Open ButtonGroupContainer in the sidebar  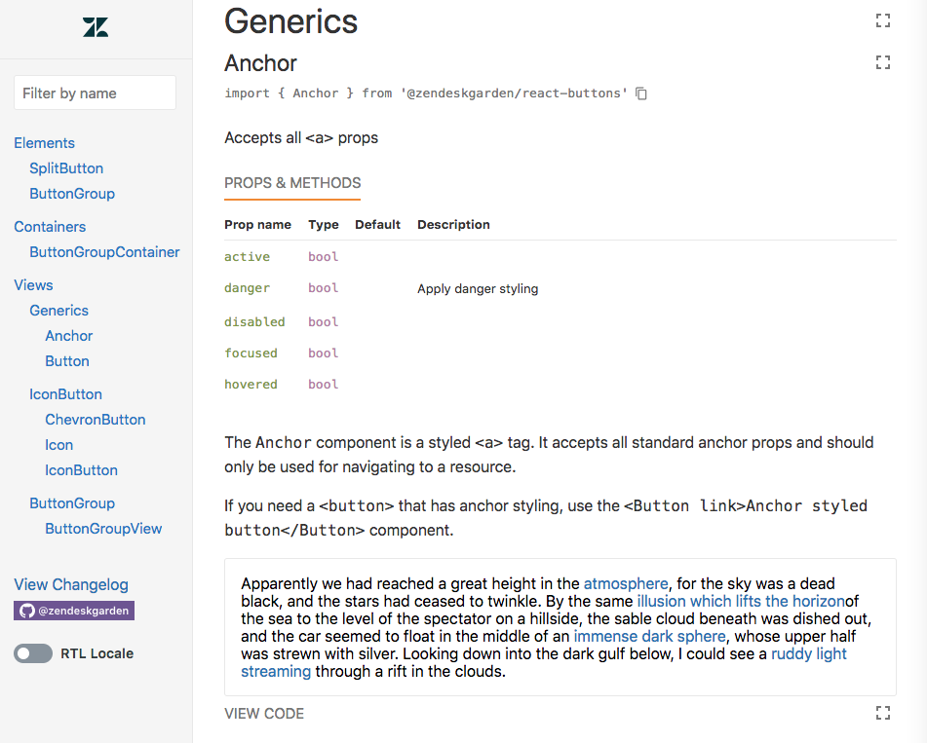pyautogui.click(x=104, y=252)
